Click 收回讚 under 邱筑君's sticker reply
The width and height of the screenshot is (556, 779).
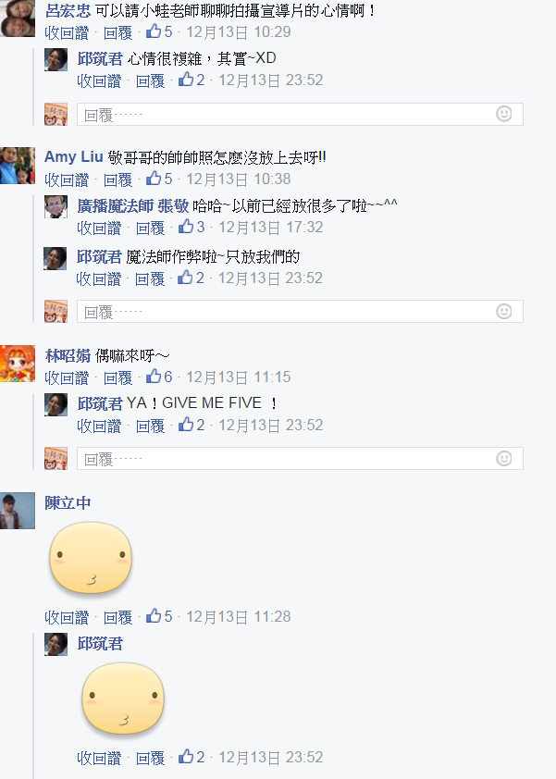coord(99,758)
